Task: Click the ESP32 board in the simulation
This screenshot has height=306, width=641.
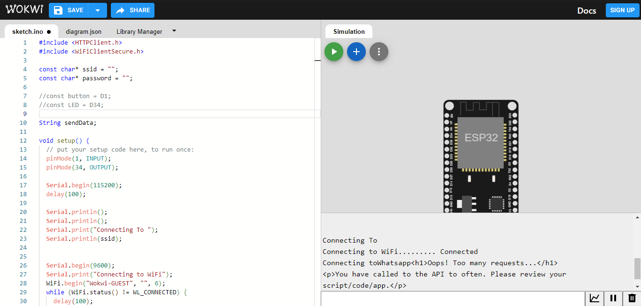Action: pos(481,156)
